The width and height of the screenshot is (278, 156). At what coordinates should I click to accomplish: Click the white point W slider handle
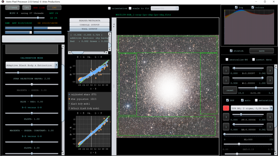pos(262,78)
